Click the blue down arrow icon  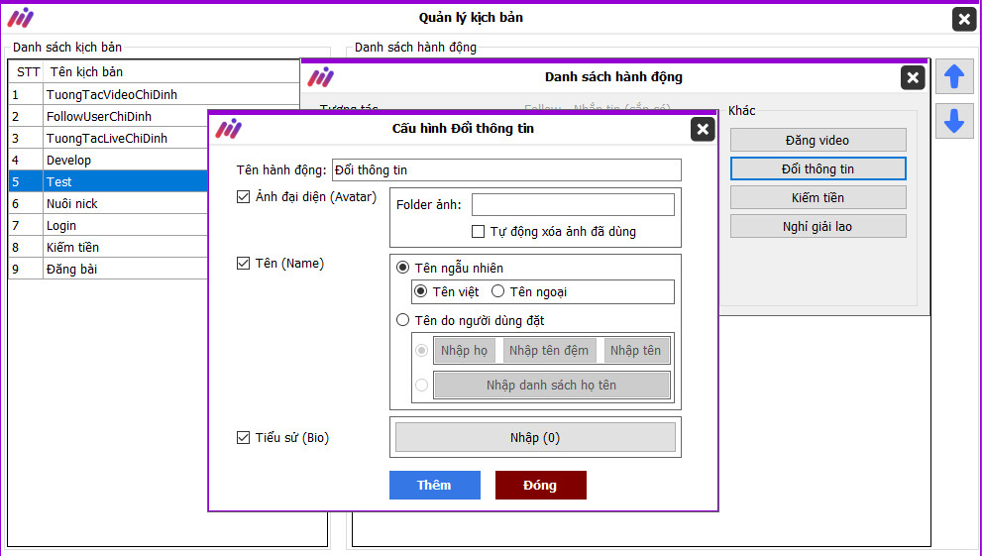(x=953, y=121)
